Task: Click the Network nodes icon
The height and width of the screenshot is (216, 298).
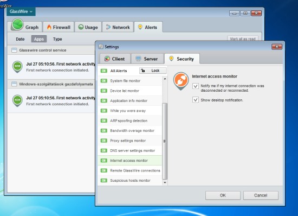Action: click(x=108, y=27)
